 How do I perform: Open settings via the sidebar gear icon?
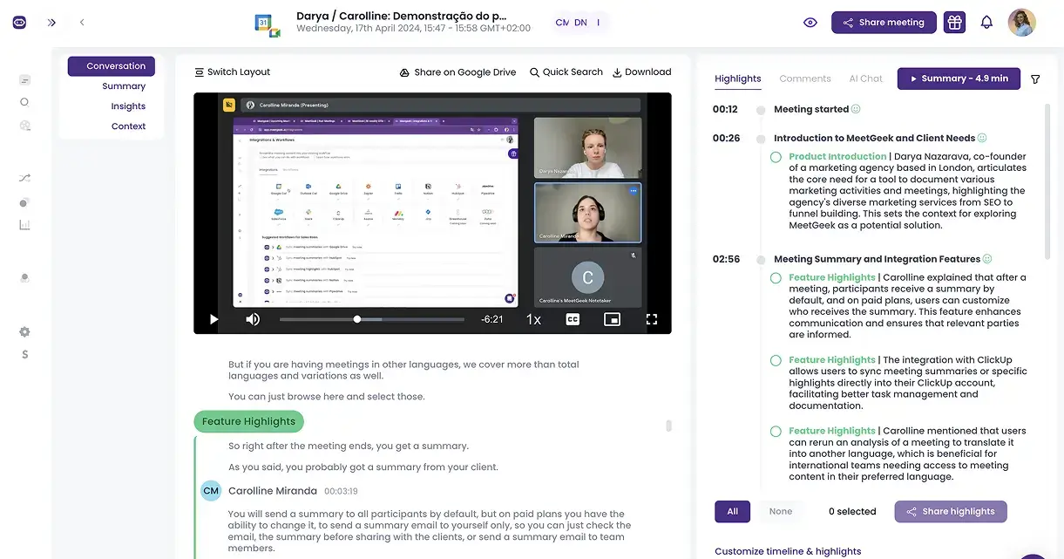(x=24, y=331)
